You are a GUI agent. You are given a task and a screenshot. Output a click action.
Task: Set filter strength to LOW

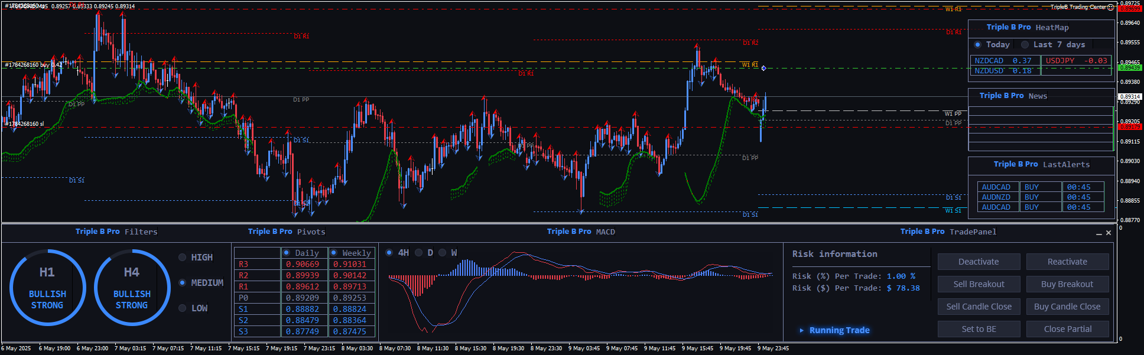tap(183, 308)
